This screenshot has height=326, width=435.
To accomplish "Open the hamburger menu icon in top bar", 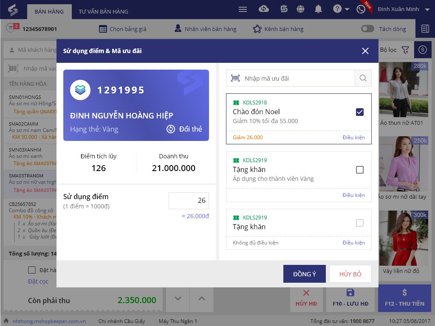I will coord(243,9).
